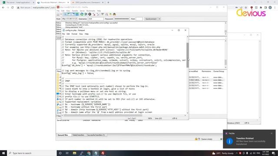Click the Host field in quickconnect bar

(69, 19)
